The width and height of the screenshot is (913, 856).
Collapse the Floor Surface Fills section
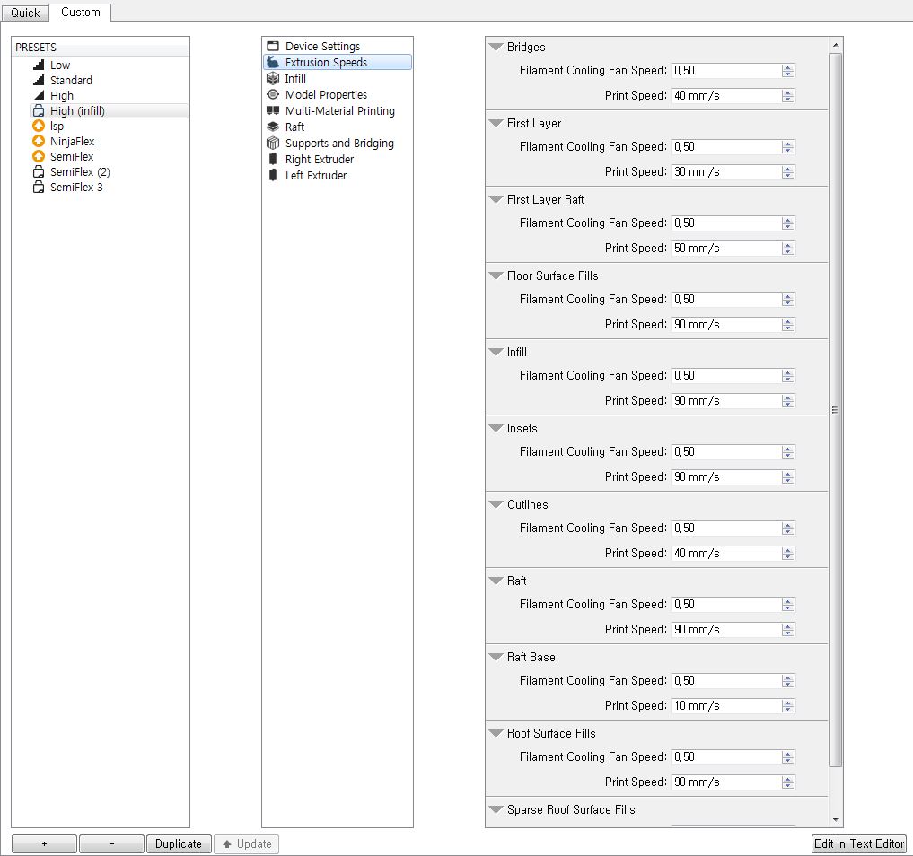pos(496,275)
